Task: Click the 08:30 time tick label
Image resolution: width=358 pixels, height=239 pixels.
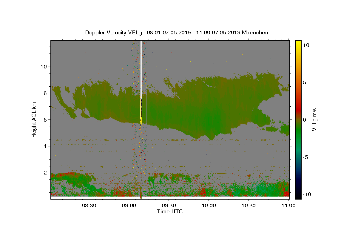Action: pos(89,206)
